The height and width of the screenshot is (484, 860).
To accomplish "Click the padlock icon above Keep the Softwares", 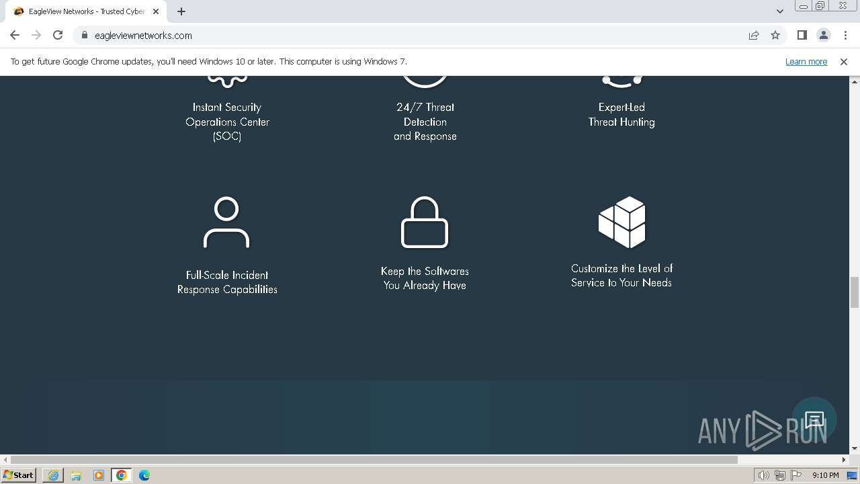I will pyautogui.click(x=425, y=223).
